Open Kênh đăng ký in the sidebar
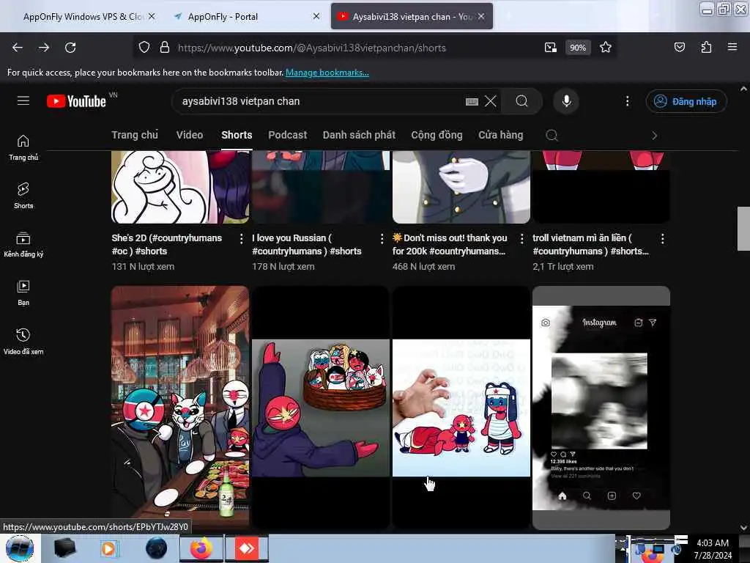The width and height of the screenshot is (750, 563). pyautogui.click(x=23, y=245)
